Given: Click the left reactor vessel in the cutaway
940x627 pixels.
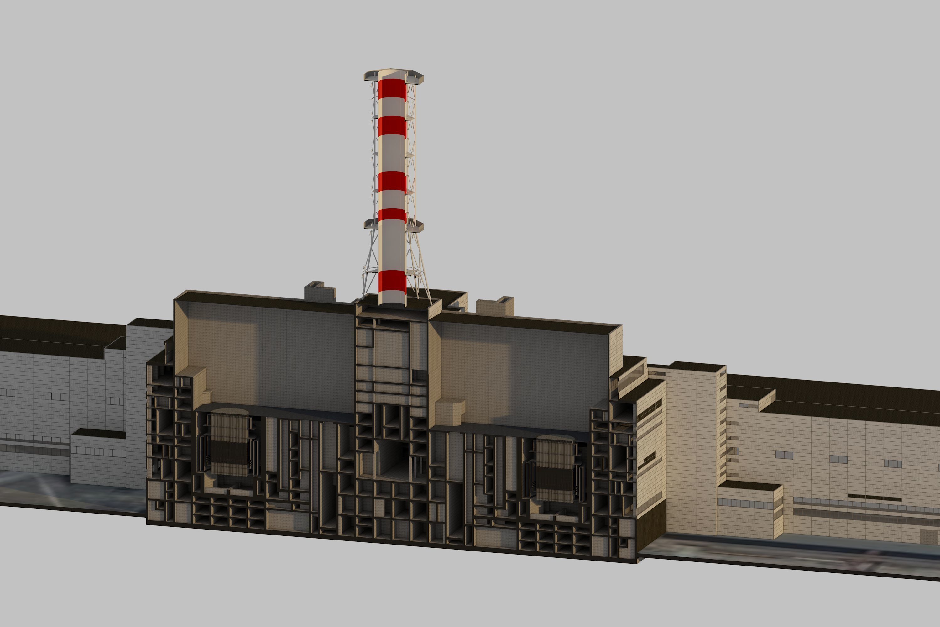Looking at the screenshot, I should point(230,444).
